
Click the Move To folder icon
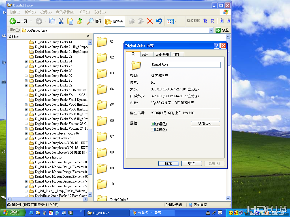132,21
